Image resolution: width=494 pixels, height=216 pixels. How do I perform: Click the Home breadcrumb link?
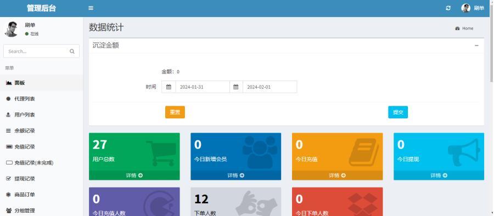coord(468,29)
